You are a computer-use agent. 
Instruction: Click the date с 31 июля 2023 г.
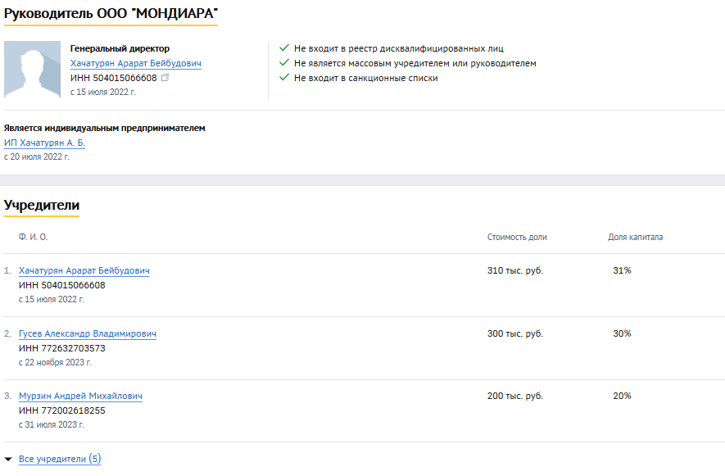[52, 424]
